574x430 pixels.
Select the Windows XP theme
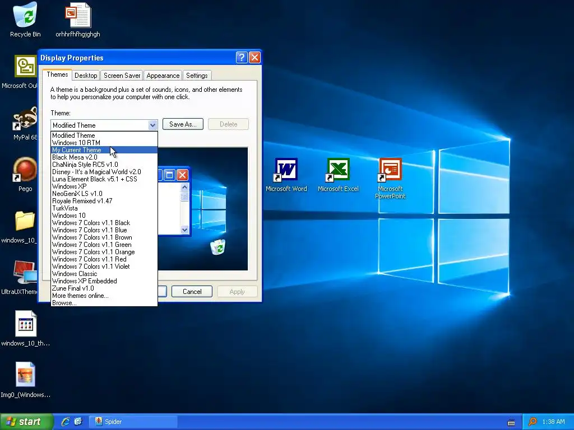pyautogui.click(x=104, y=186)
